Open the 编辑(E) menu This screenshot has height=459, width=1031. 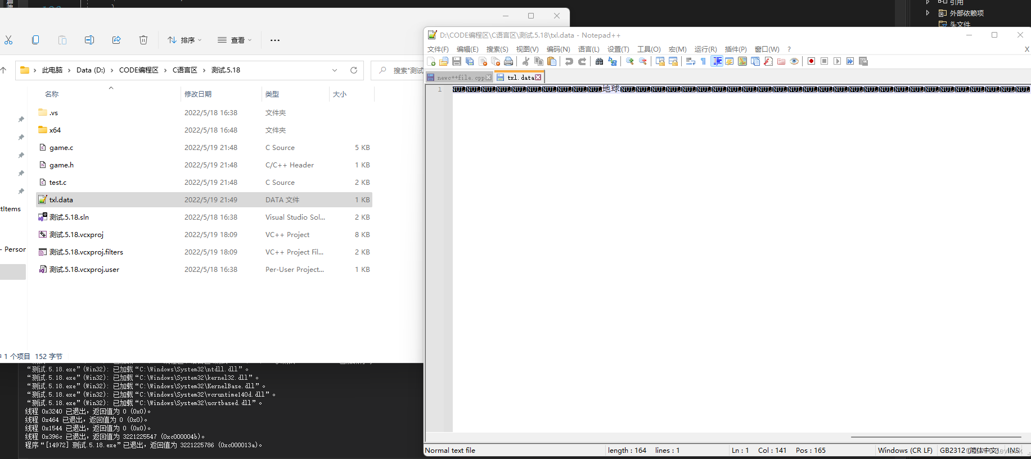pos(467,49)
